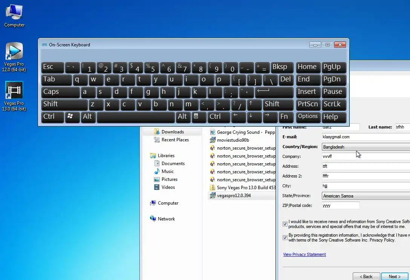Click the number 5 key
The height and width of the screenshot is (280, 410).
pyautogui.click(x=151, y=68)
